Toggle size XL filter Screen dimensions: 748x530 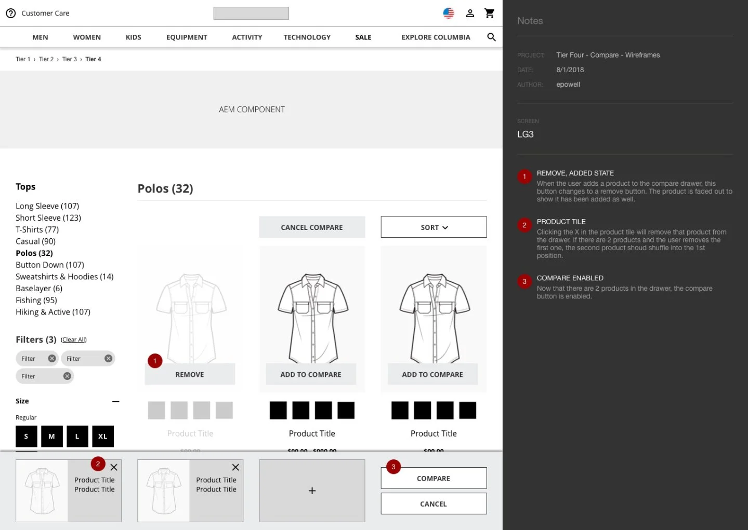[x=103, y=437]
